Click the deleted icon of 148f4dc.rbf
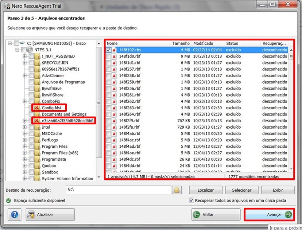 coord(114,159)
